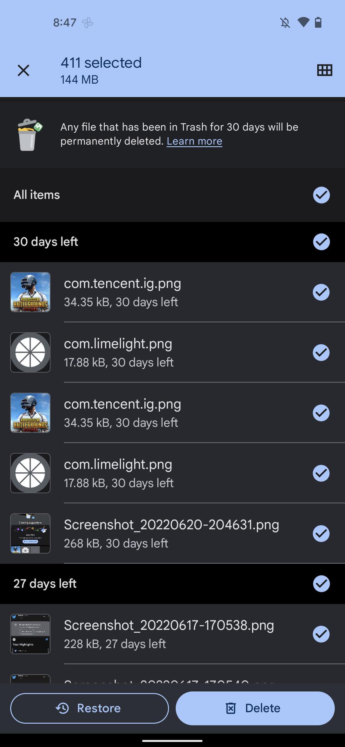The width and height of the screenshot is (345, 747).
Task: Uncheck first com.limelight.png file
Action: pyautogui.click(x=321, y=352)
